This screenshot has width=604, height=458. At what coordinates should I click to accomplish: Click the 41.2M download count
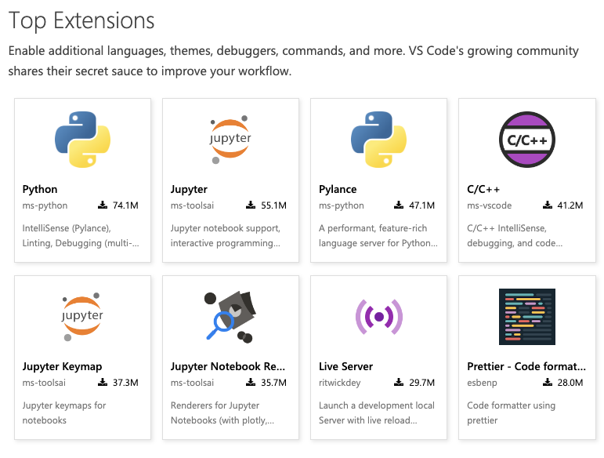pos(570,205)
